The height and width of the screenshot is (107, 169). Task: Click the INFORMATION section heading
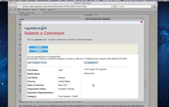[x=37, y=63]
